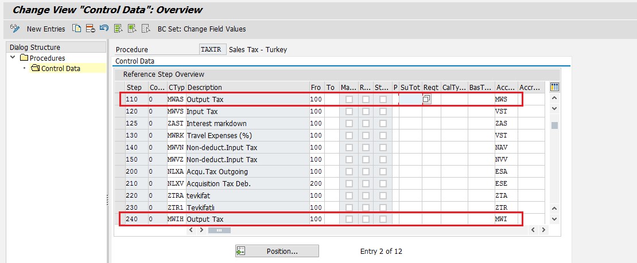Screen dimensions: 637x263
Task: Click the New Entries button
Action: (x=46, y=29)
